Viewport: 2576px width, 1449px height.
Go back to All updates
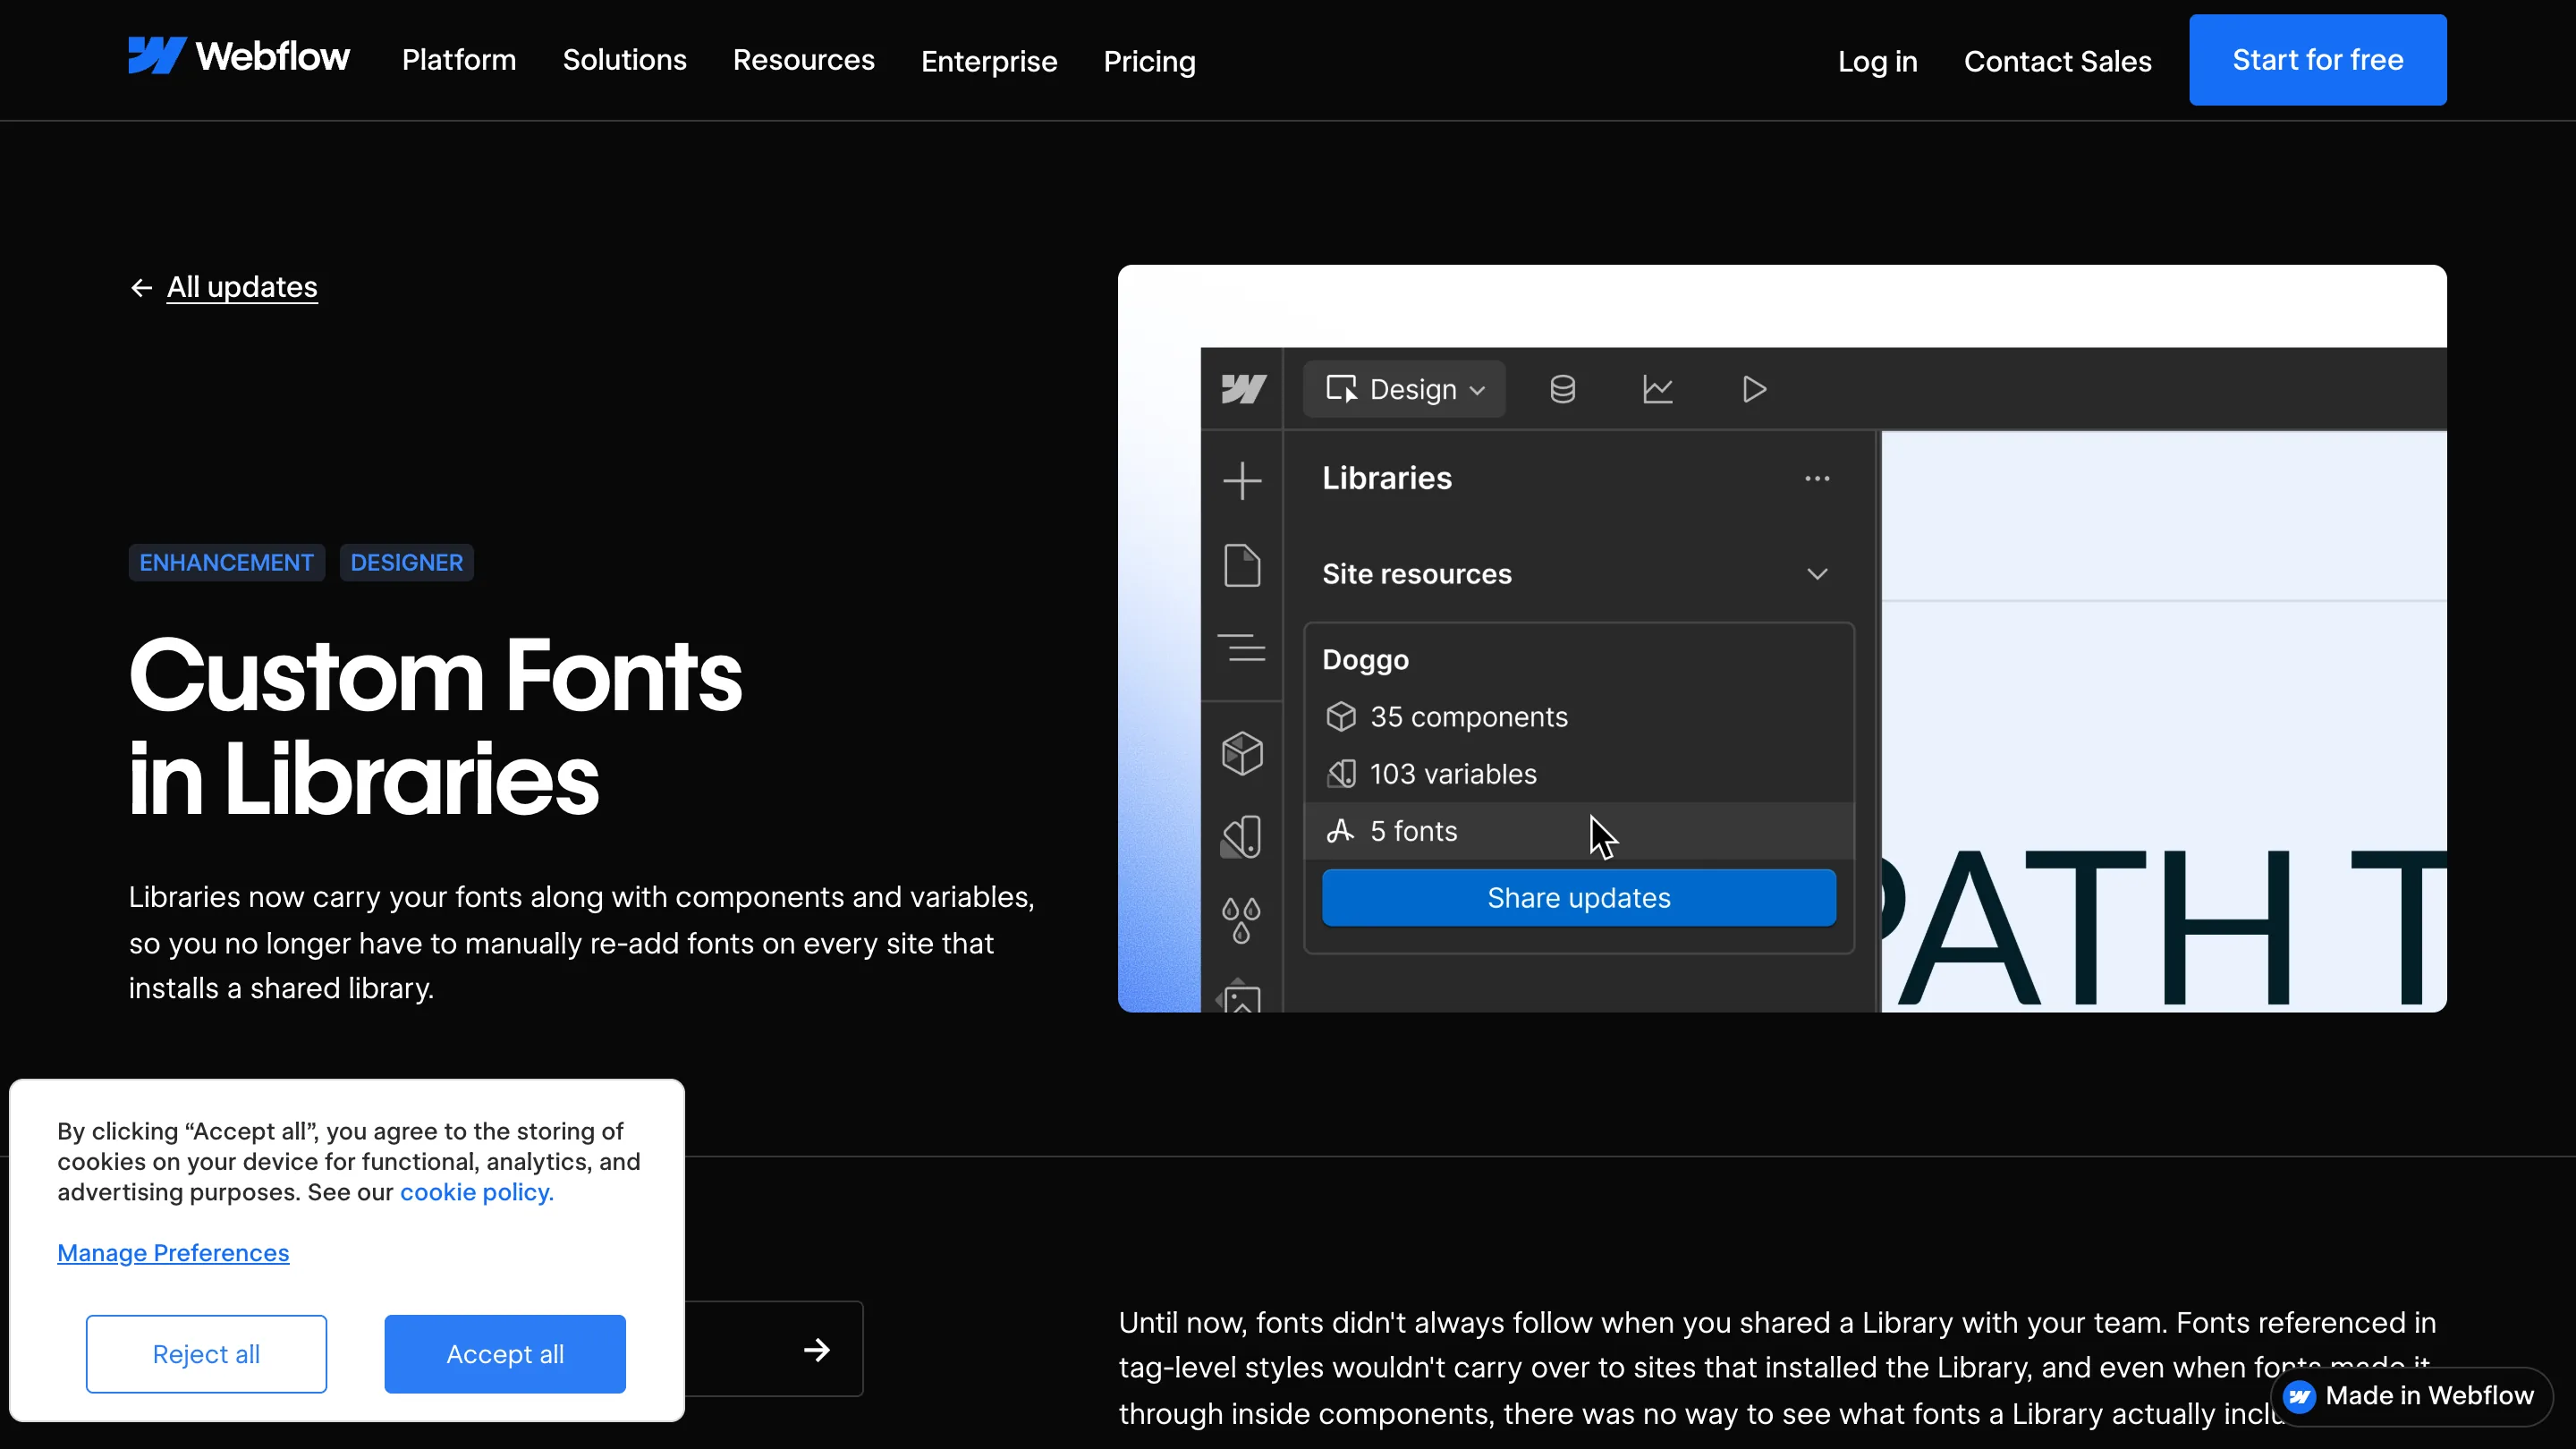(x=242, y=287)
